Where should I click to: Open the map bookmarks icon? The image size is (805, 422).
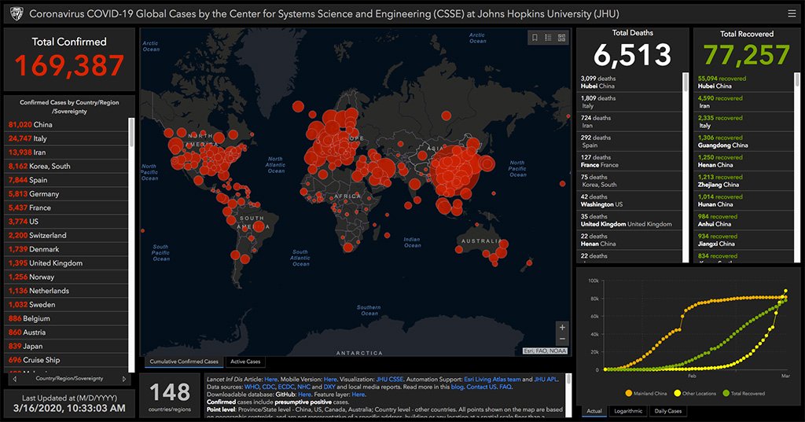click(535, 38)
